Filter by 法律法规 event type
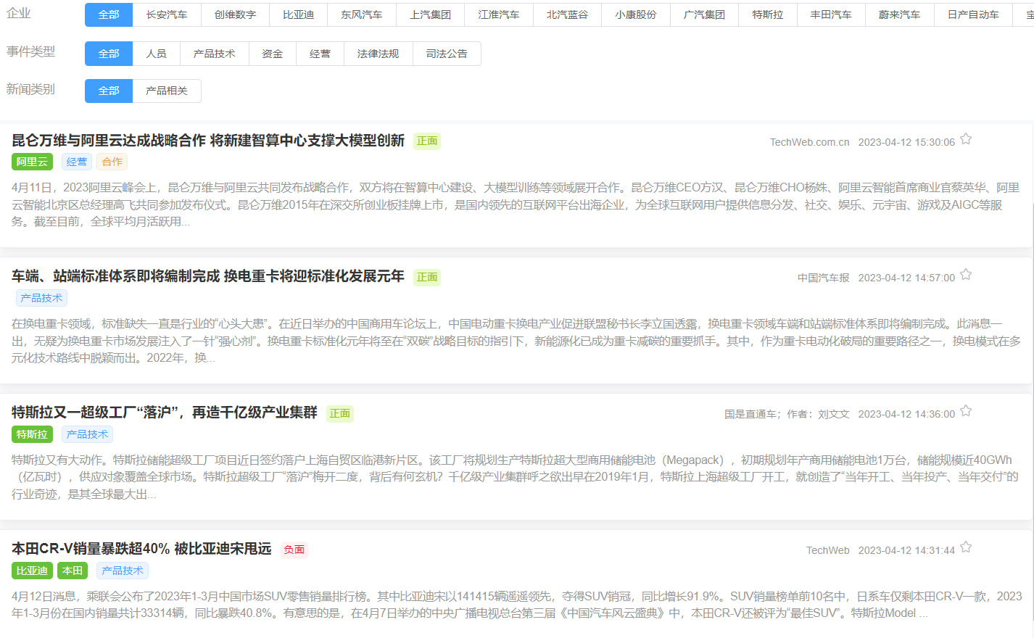Viewport: 1034px width, 638px height. (378, 53)
